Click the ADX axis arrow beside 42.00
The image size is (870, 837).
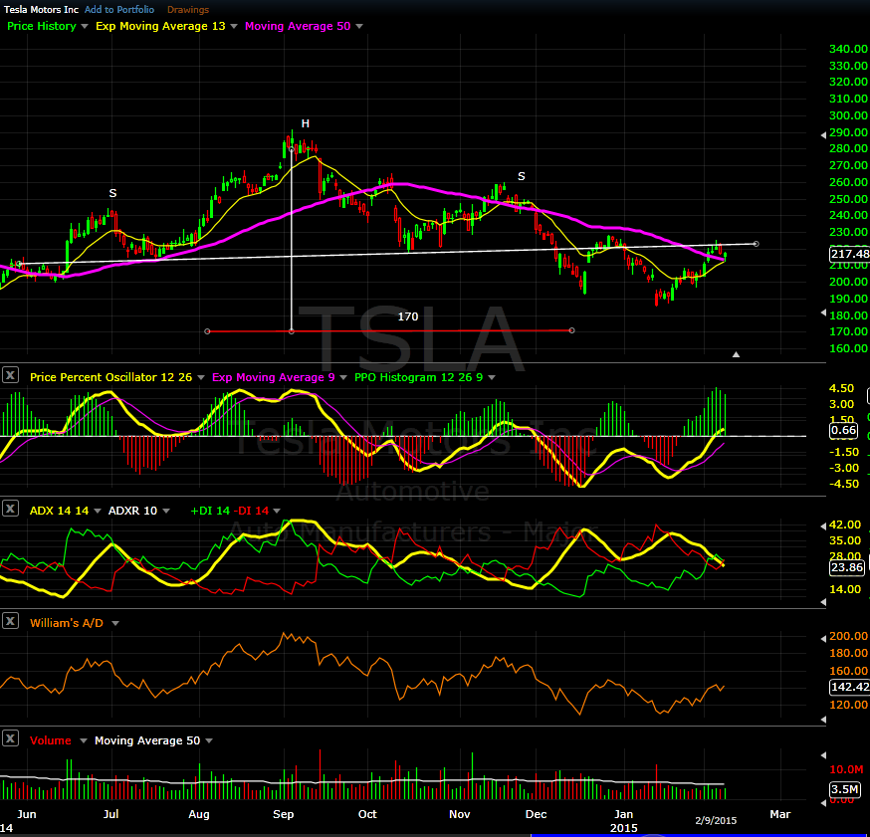tap(823, 525)
